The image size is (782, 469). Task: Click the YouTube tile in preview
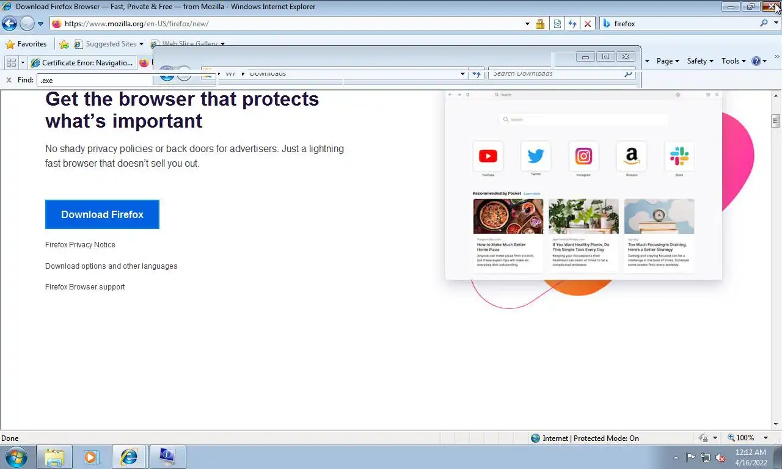488,156
